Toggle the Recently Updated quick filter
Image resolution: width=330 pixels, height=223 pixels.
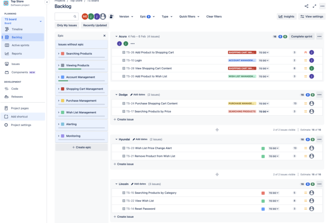[x=95, y=25]
